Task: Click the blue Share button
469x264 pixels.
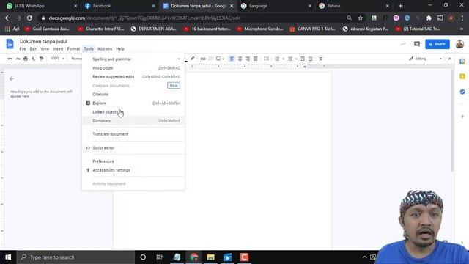Action: [x=437, y=44]
